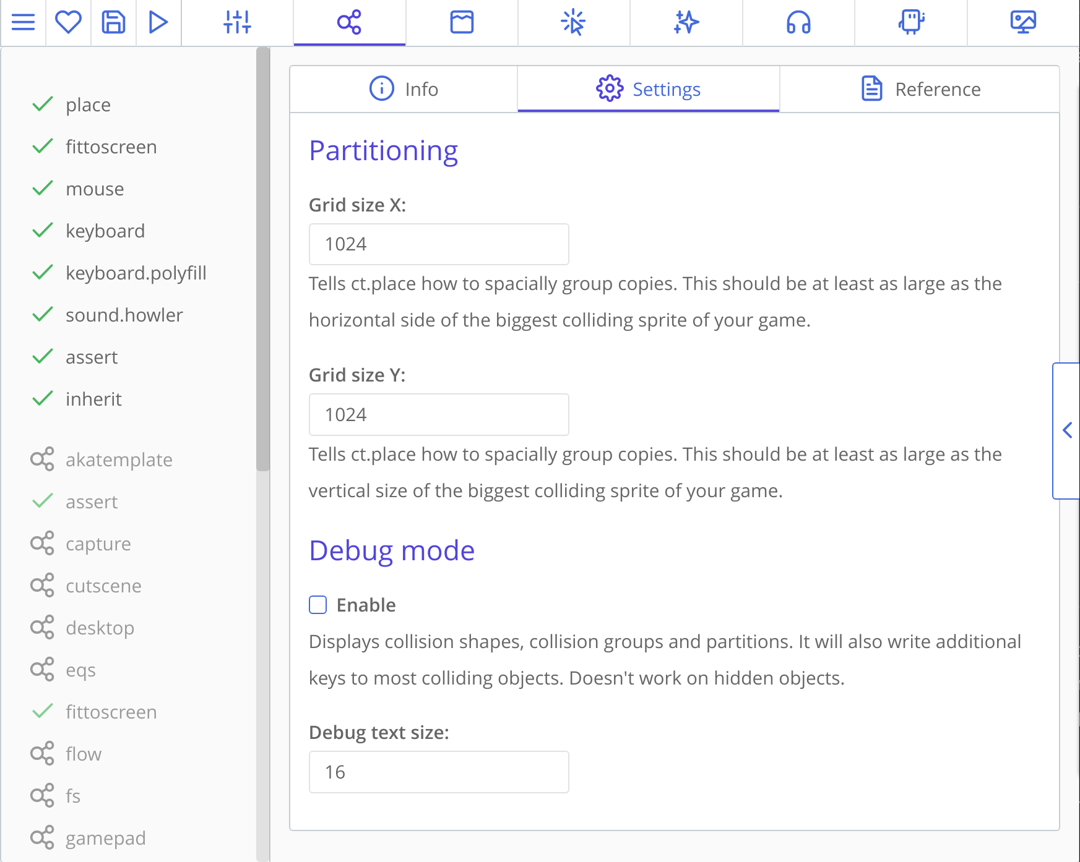
Task: Click the heart patron icon
Action: [68, 23]
